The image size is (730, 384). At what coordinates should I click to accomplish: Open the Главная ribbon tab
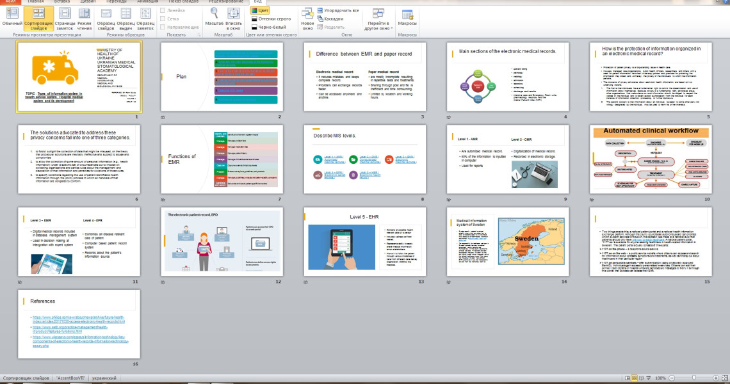[x=35, y=2]
